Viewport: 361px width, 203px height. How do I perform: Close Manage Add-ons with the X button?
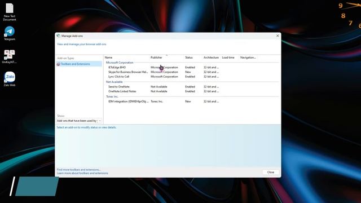pos(278,36)
